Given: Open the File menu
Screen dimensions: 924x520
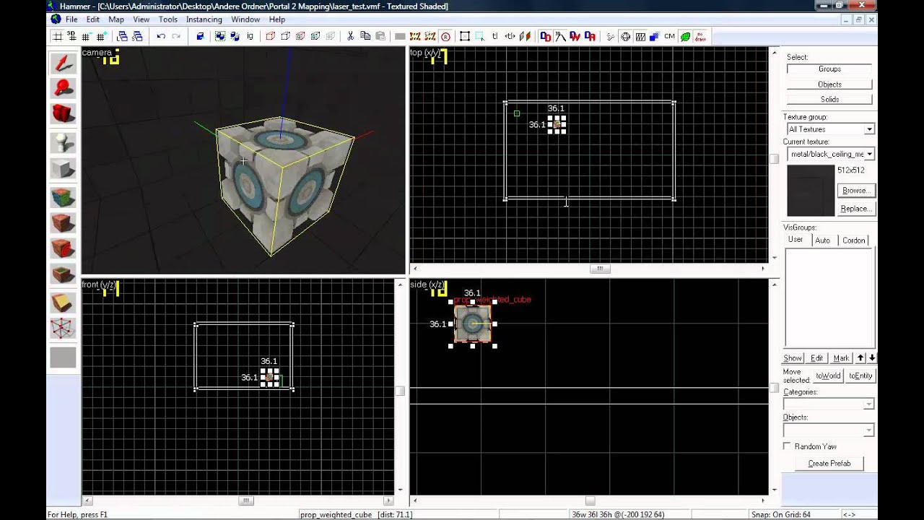Looking at the screenshot, I should (71, 19).
